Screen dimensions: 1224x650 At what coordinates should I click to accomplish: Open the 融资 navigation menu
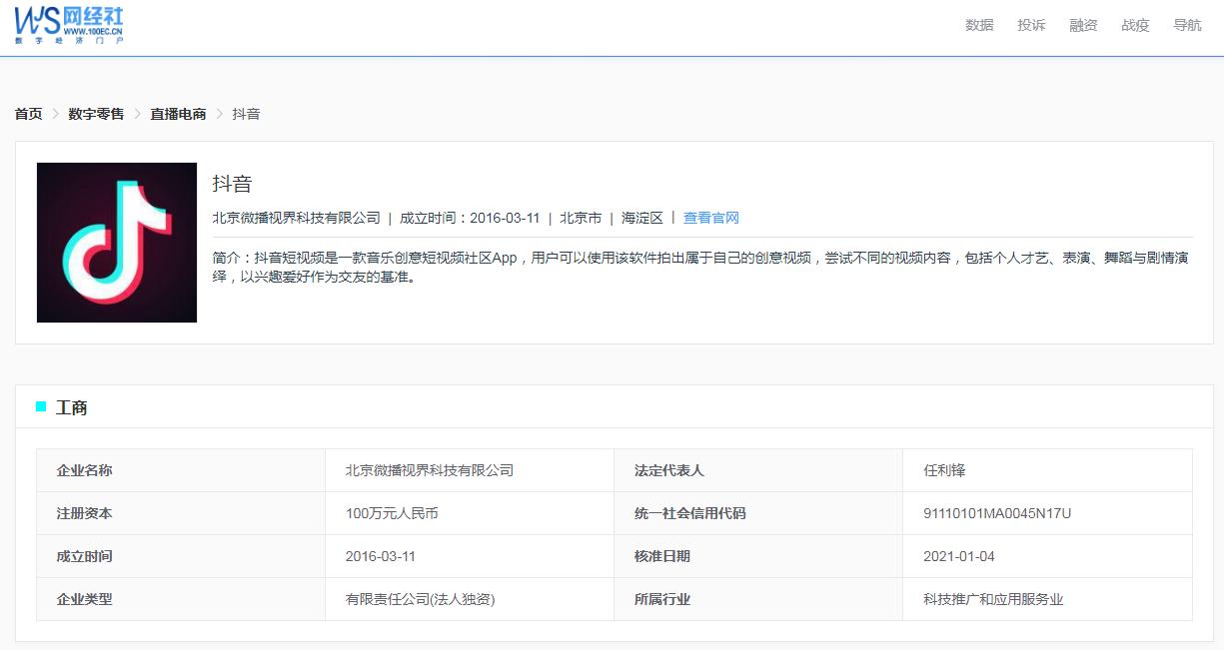(1083, 25)
